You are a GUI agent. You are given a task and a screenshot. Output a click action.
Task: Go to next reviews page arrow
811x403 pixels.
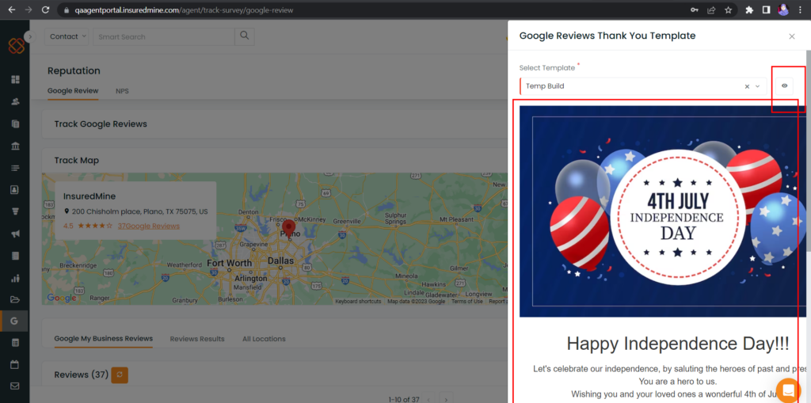pos(446,399)
